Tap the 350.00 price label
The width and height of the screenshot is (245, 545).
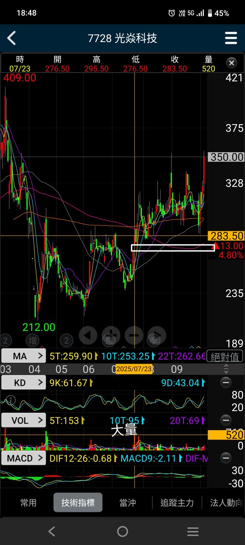coord(226,157)
